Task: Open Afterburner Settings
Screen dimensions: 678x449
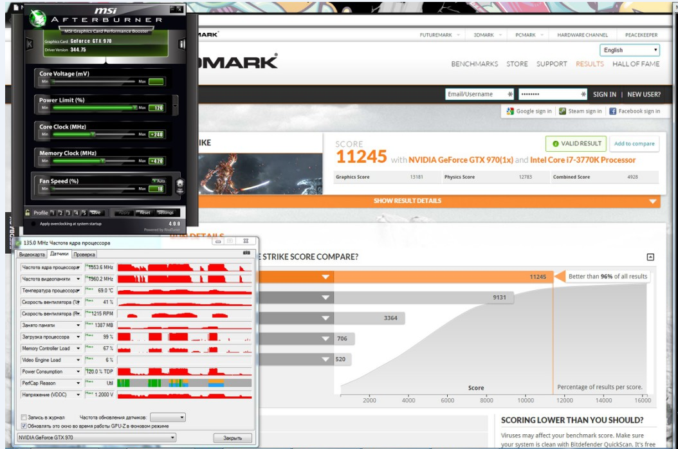Action: 165,212
